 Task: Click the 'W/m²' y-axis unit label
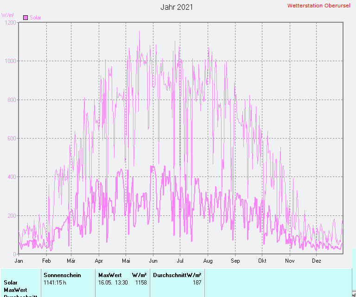coord(7,15)
